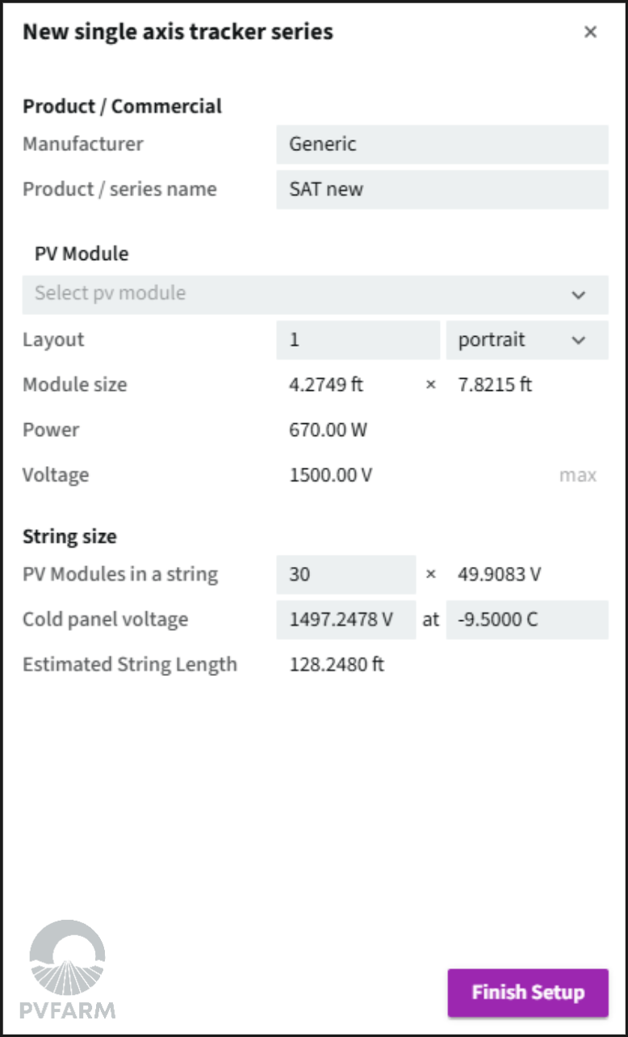Click the multiplication symbol between module dimensions
The height and width of the screenshot is (1037, 628).
[430, 384]
